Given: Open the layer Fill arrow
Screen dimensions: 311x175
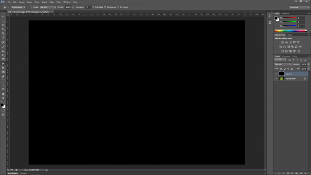Looking at the screenshot, I should (309, 69).
